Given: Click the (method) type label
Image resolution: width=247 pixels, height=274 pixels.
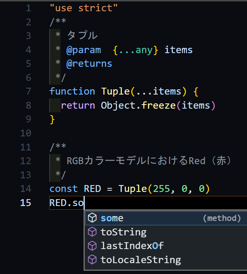Looking at the screenshot, I should 221,218.
